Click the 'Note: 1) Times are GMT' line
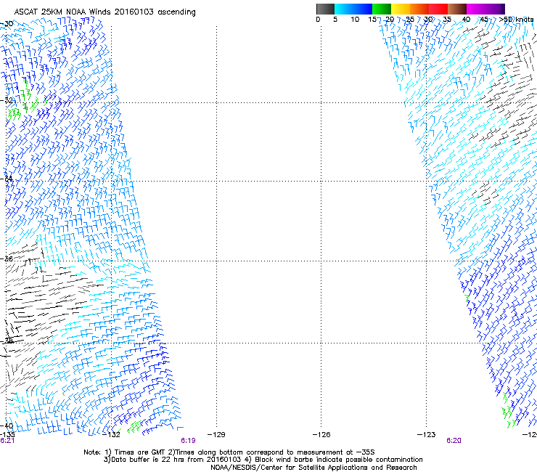The width and height of the screenshot is (537, 472). point(229,452)
